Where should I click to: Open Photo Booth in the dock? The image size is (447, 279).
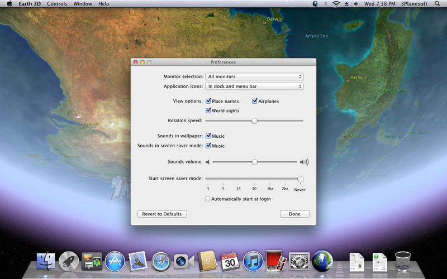(275, 261)
